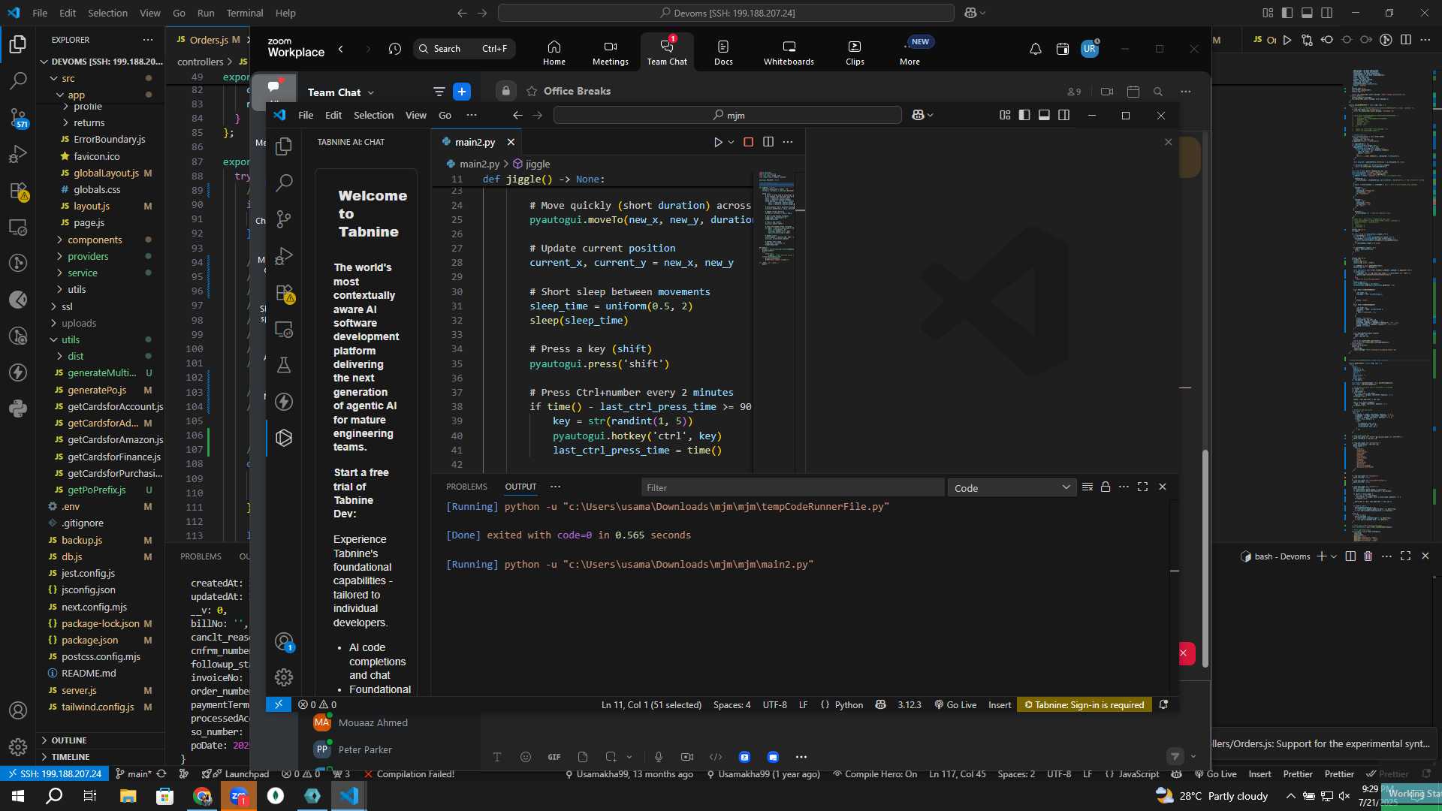Image resolution: width=1442 pixels, height=811 pixels.
Task: Toggle Primary Side Bar in back VS Code title bar
Action: pos(1287,13)
